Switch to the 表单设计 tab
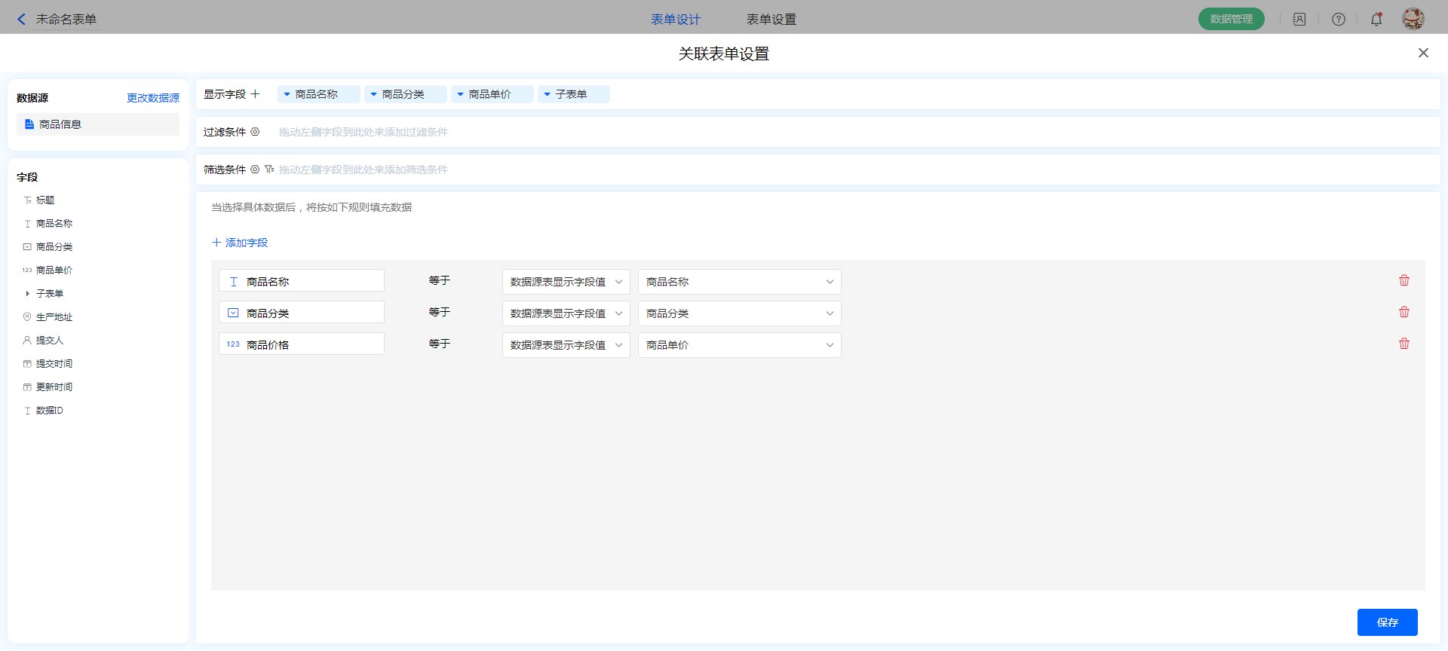 click(x=675, y=20)
